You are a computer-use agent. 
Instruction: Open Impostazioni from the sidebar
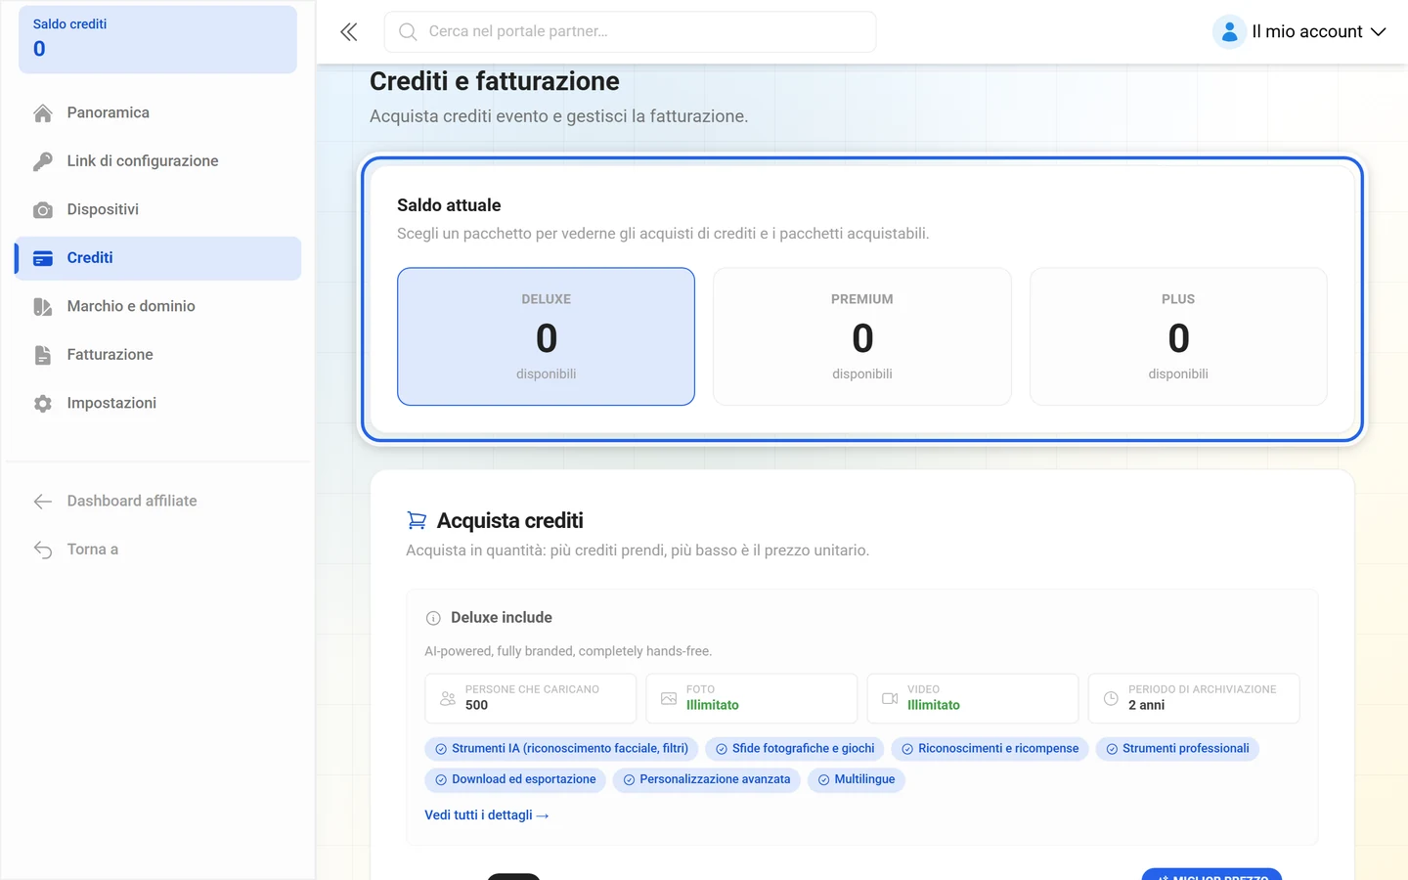(157, 404)
